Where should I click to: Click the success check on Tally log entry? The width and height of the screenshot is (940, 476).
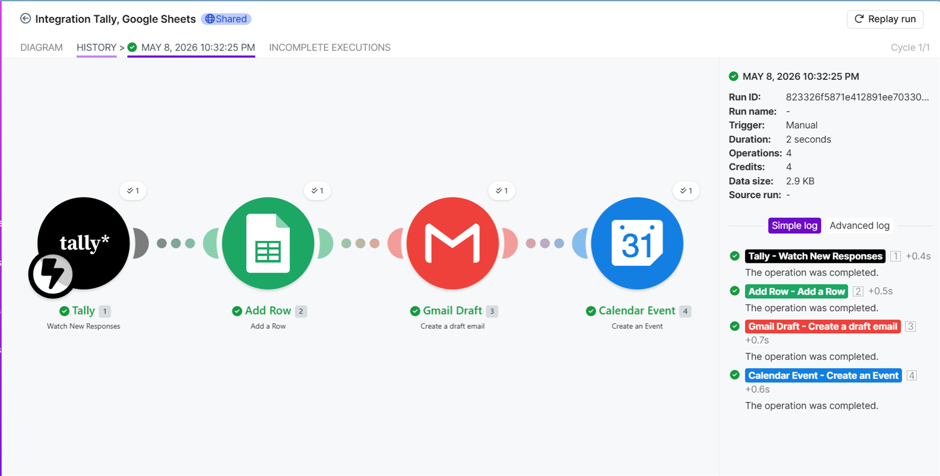click(734, 256)
